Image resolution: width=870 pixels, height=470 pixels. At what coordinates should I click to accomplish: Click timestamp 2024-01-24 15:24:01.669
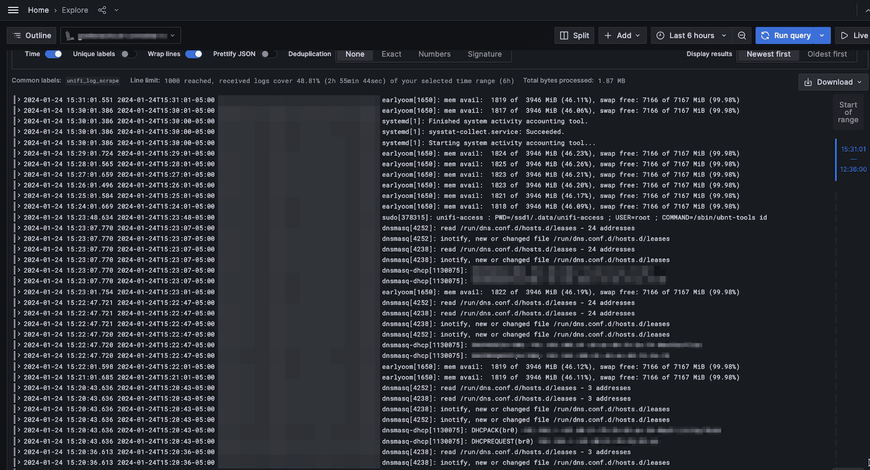coord(69,206)
